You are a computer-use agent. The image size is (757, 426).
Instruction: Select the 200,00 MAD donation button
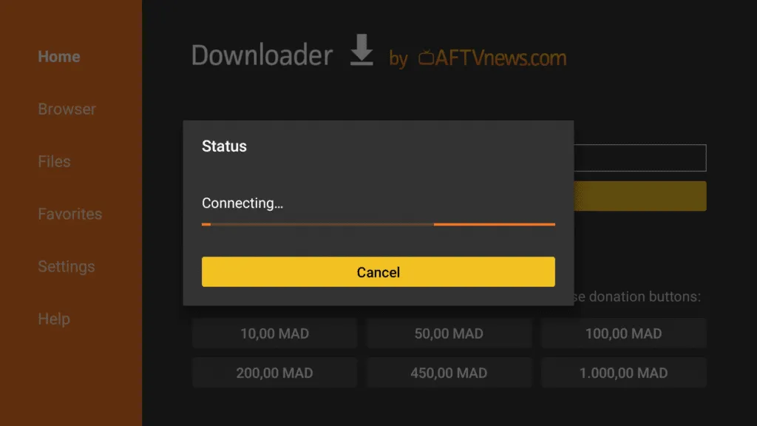(275, 373)
